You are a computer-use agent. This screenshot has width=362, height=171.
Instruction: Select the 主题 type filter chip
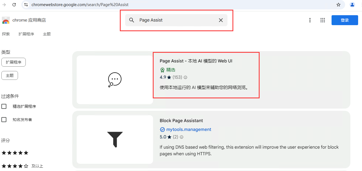tap(10, 75)
